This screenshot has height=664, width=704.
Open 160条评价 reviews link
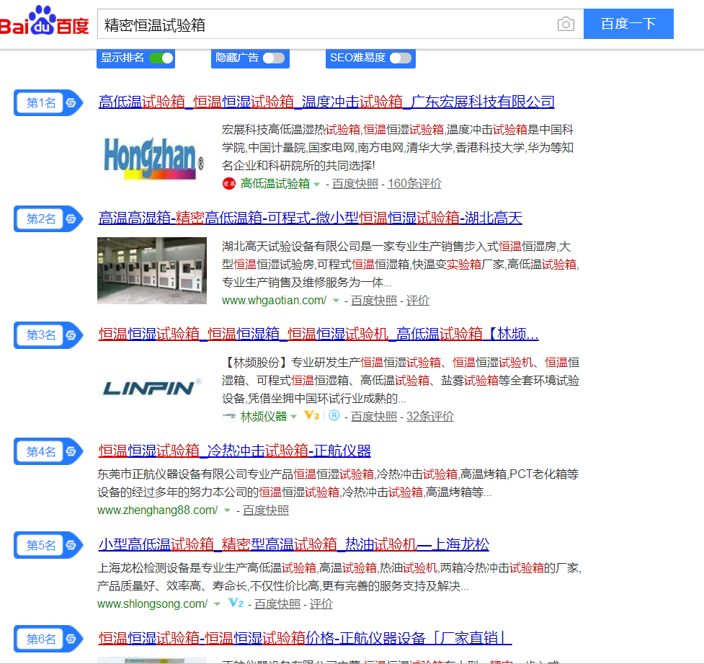tap(414, 184)
